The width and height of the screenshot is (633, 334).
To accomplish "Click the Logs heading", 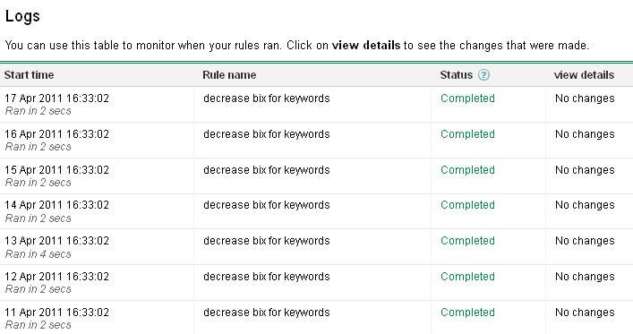I will click(x=22, y=16).
